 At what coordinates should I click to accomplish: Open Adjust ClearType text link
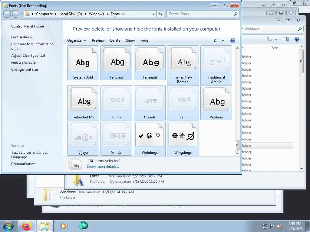[x=28, y=56]
